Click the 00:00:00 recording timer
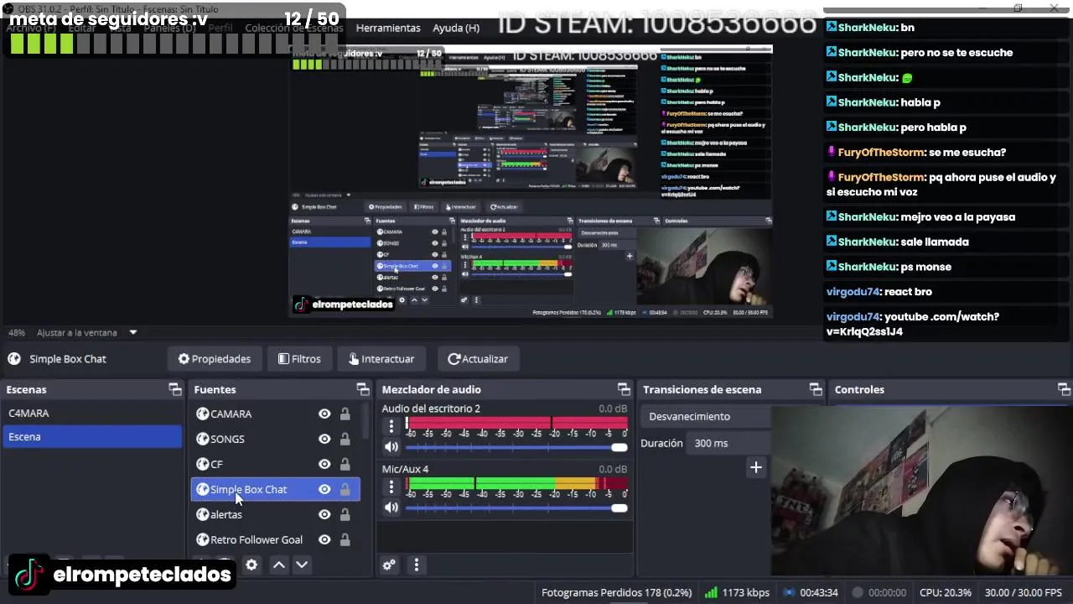The height and width of the screenshot is (604, 1073). tap(887, 592)
